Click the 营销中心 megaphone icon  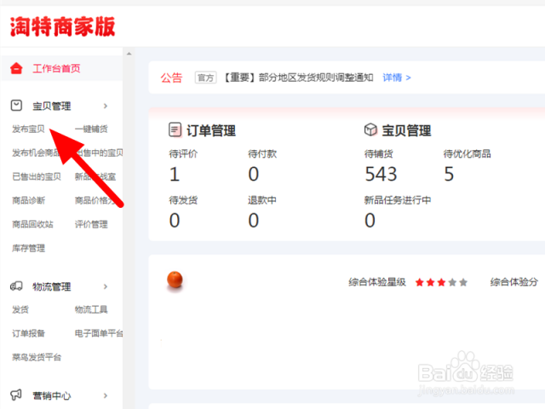click(x=16, y=395)
